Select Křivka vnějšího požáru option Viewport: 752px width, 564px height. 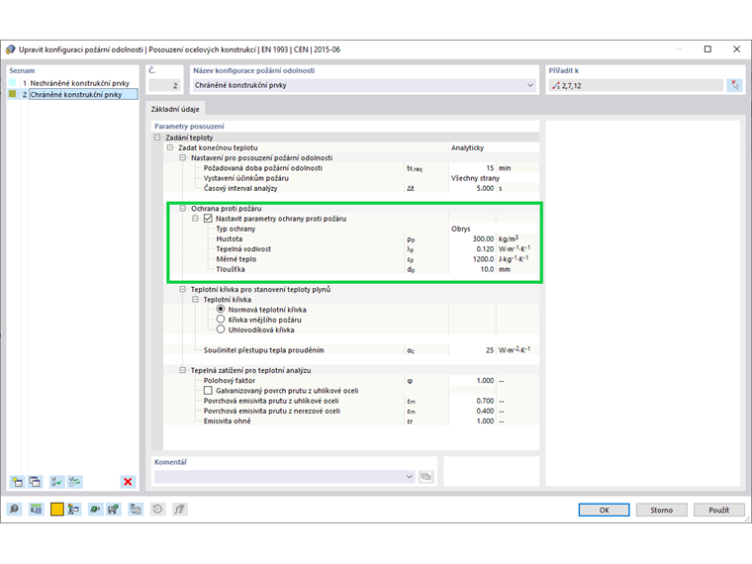pyautogui.click(x=221, y=320)
